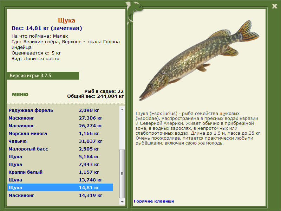Screen dimensions: 281x211
Task: Select Маскинонг 26,274 кг row
Action: tap(60, 126)
